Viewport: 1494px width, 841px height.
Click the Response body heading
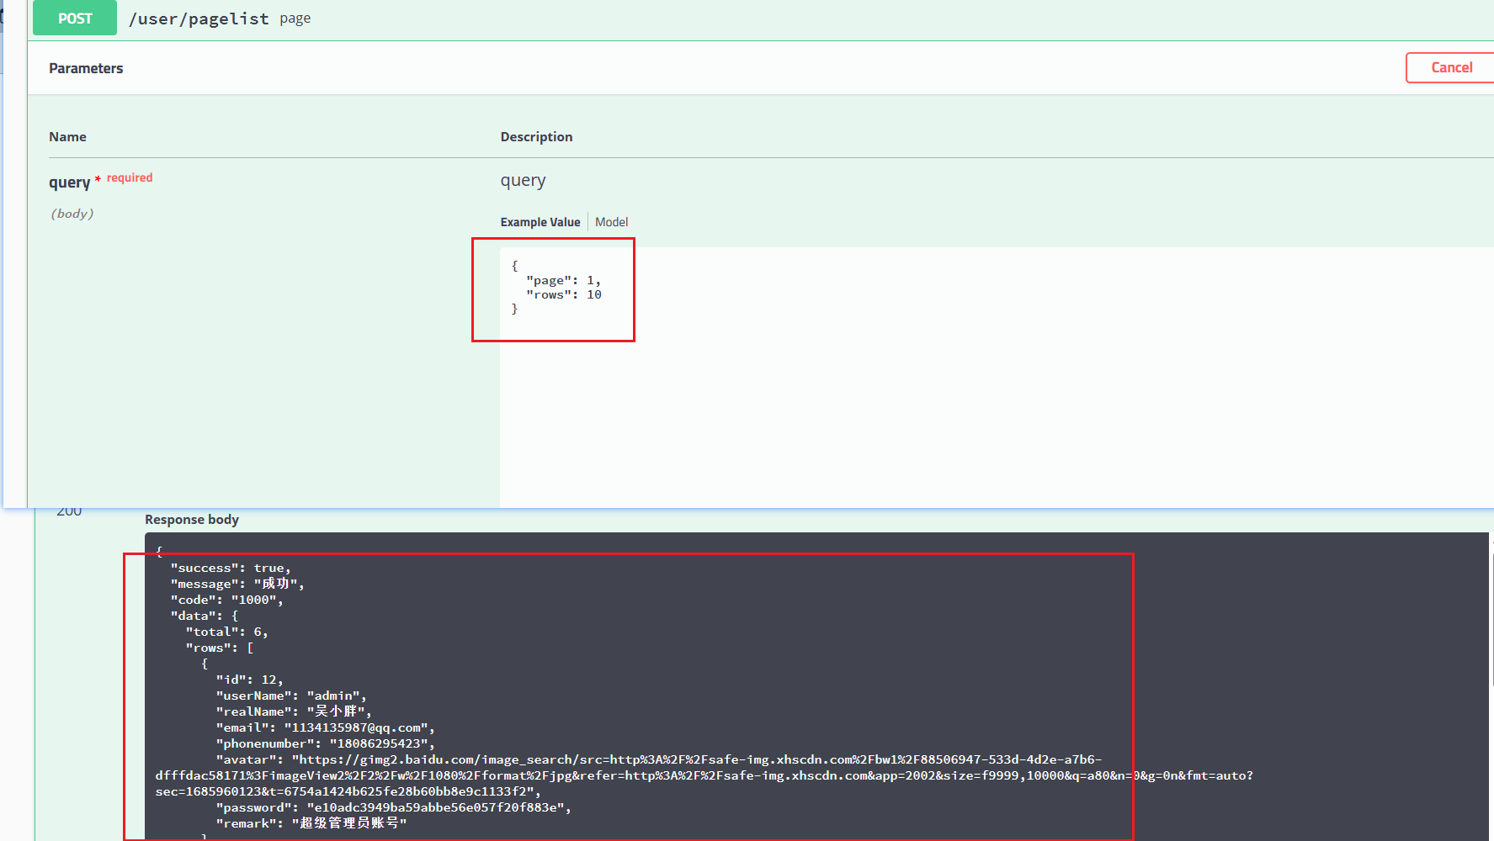(192, 520)
